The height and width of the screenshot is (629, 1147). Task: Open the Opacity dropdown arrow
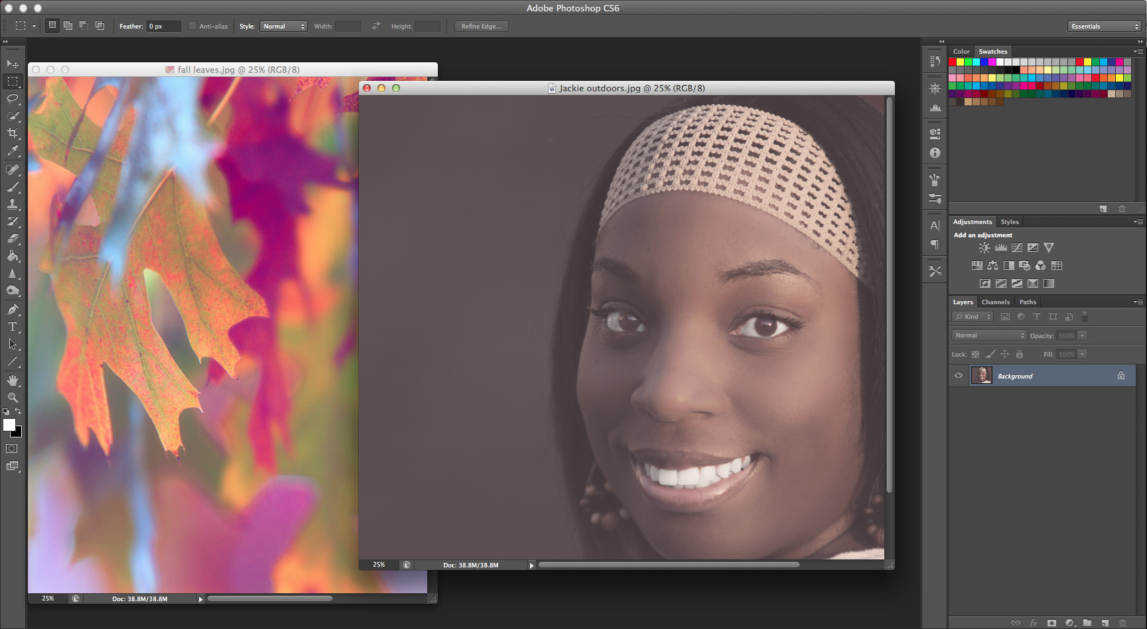(1083, 335)
